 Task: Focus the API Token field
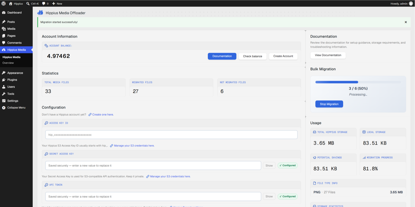point(153,197)
